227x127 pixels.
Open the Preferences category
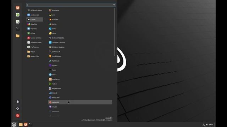click(x=35, y=47)
